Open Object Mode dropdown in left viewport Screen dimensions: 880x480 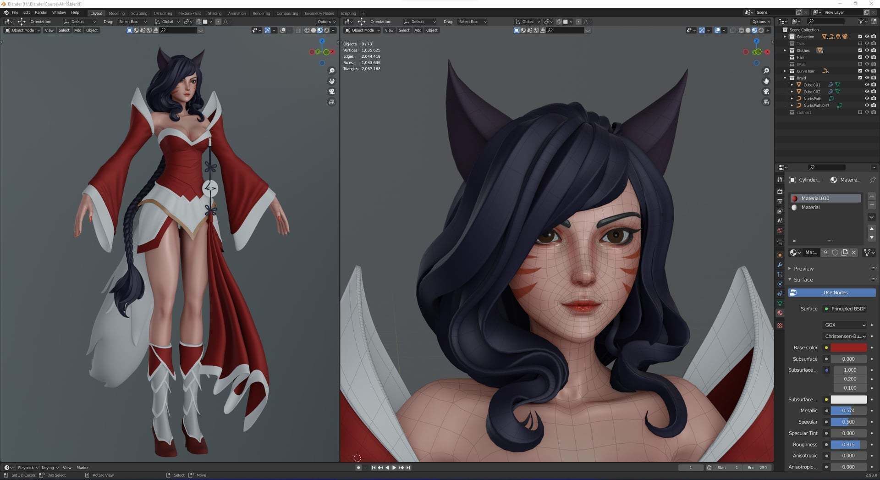point(22,30)
